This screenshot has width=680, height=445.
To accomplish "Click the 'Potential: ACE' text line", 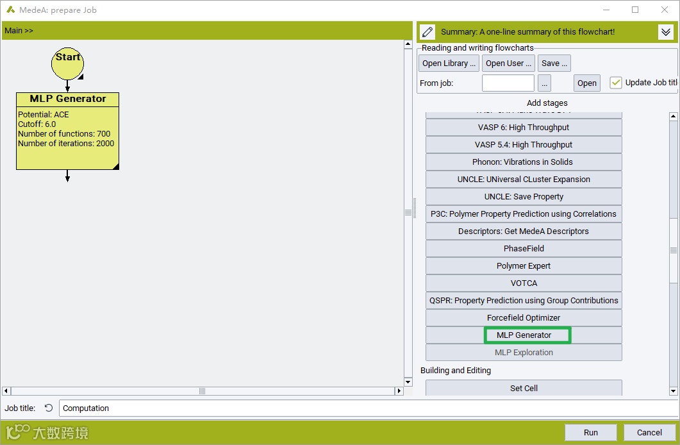I will (44, 115).
